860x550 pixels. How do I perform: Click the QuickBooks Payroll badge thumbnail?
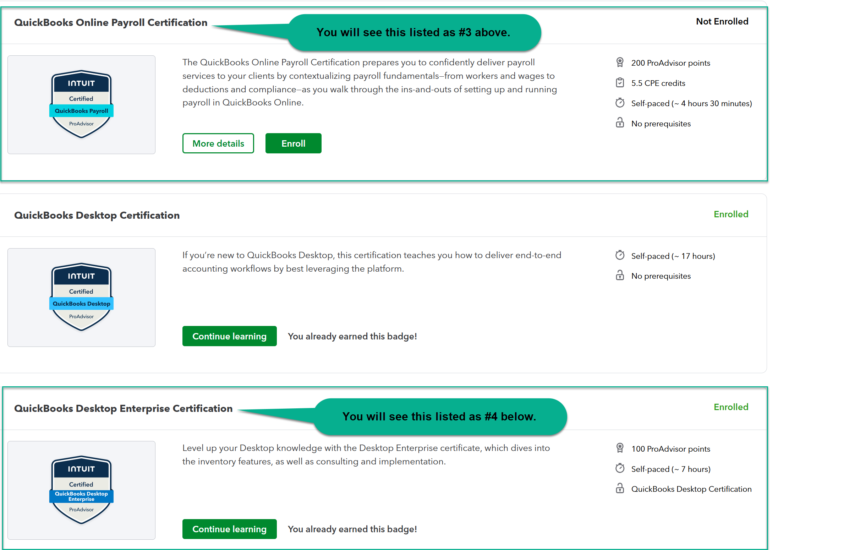pos(81,104)
